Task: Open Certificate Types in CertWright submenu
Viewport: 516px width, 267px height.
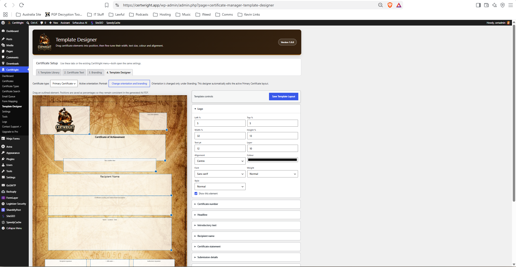Action: [10, 86]
